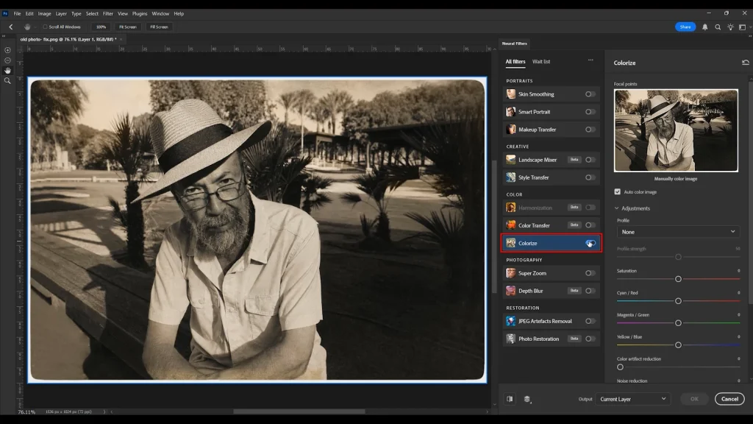Click the Cyan / Red slider handle
Image resolution: width=753 pixels, height=424 pixels.
click(x=678, y=301)
